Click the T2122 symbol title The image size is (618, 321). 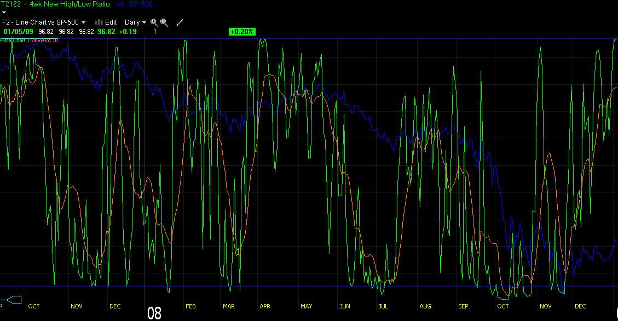point(10,4)
